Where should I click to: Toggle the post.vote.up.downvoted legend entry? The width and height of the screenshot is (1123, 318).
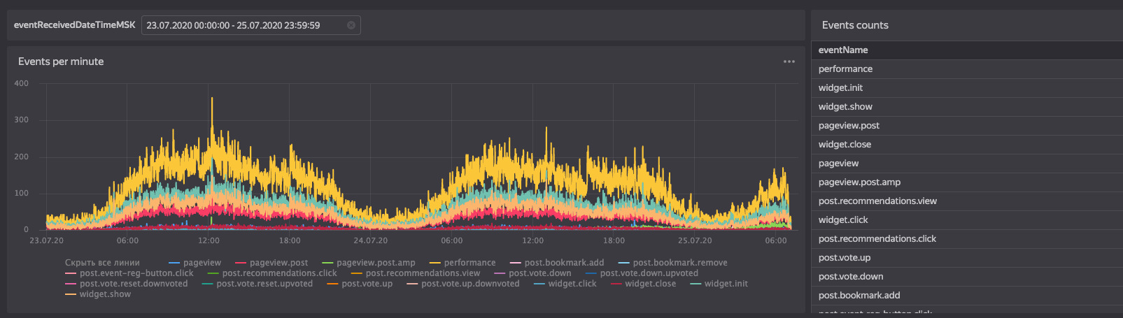coord(463,284)
